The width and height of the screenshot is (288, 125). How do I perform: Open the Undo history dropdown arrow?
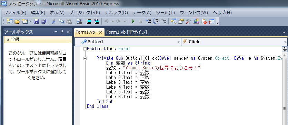112,22
